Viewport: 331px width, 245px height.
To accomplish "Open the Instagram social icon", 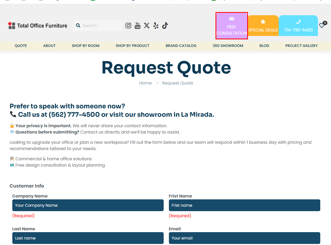I will pos(128,25).
